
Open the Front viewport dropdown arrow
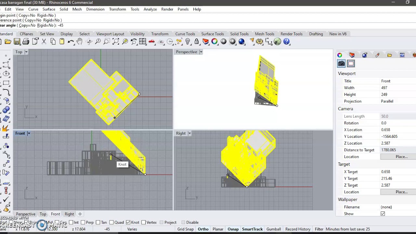(x=29, y=133)
